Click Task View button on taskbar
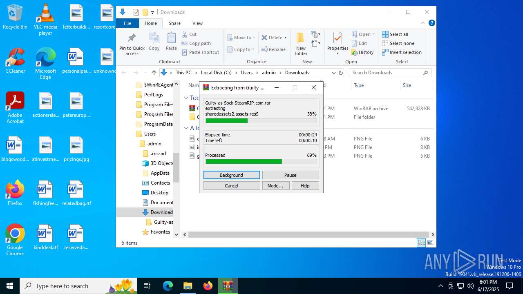This screenshot has width=523, height=294. [147, 286]
